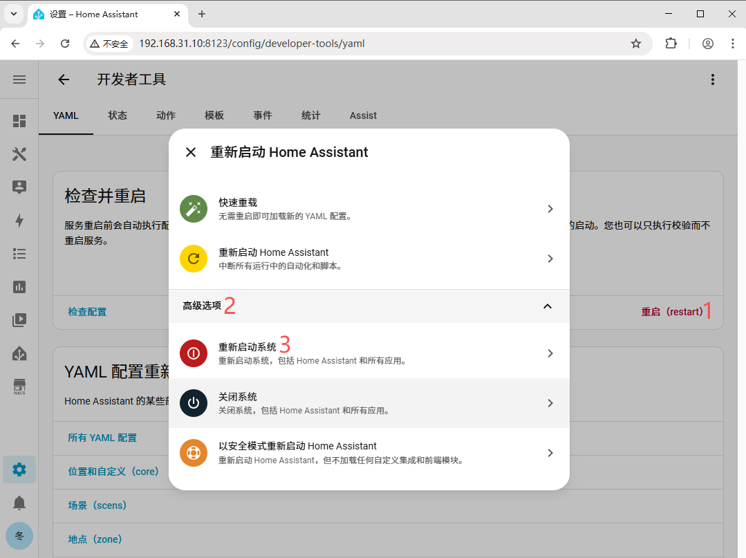Reload the browser page
Viewport: 746px width, 558px height.
(65, 44)
